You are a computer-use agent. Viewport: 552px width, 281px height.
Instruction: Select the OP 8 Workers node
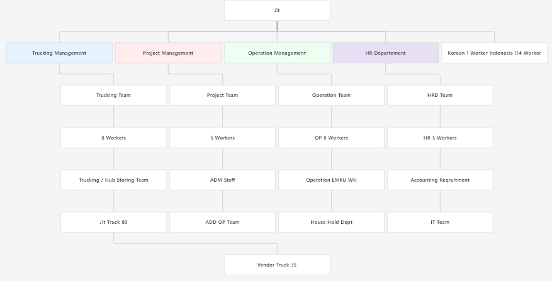(331, 138)
